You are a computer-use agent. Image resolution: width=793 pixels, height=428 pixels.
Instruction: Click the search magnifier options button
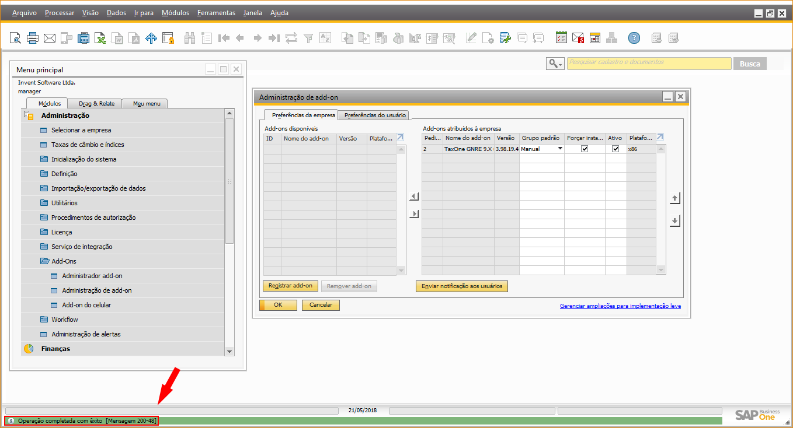pyautogui.click(x=555, y=64)
